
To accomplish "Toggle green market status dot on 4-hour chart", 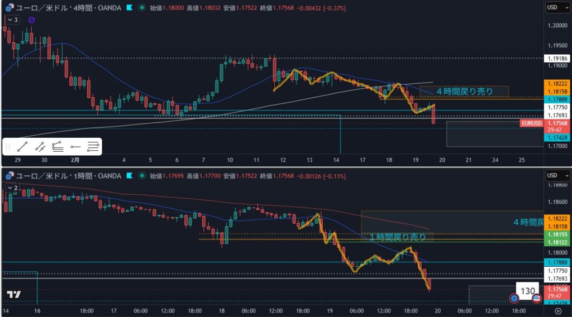I will pyautogui.click(x=142, y=8).
